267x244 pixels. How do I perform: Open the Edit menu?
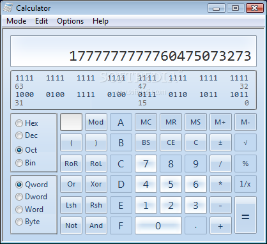42,21
